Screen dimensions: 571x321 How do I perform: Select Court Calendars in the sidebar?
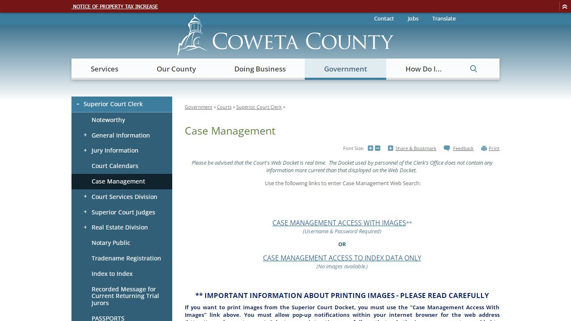(x=115, y=166)
